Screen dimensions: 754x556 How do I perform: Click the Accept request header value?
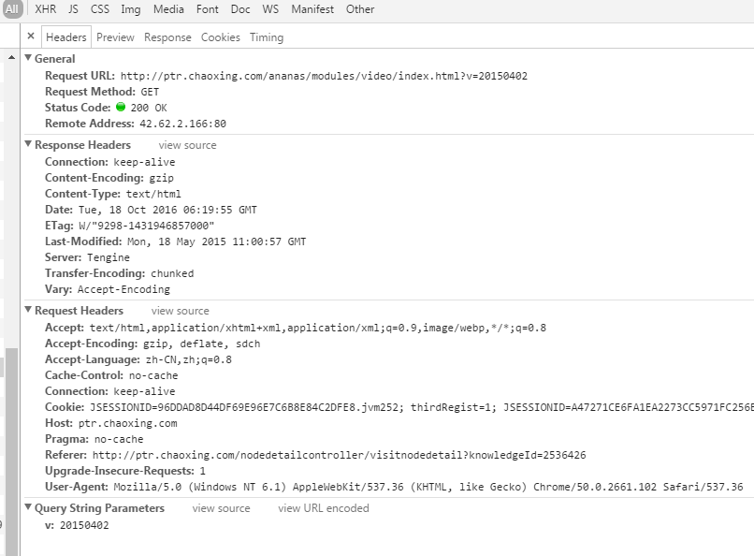click(x=318, y=328)
